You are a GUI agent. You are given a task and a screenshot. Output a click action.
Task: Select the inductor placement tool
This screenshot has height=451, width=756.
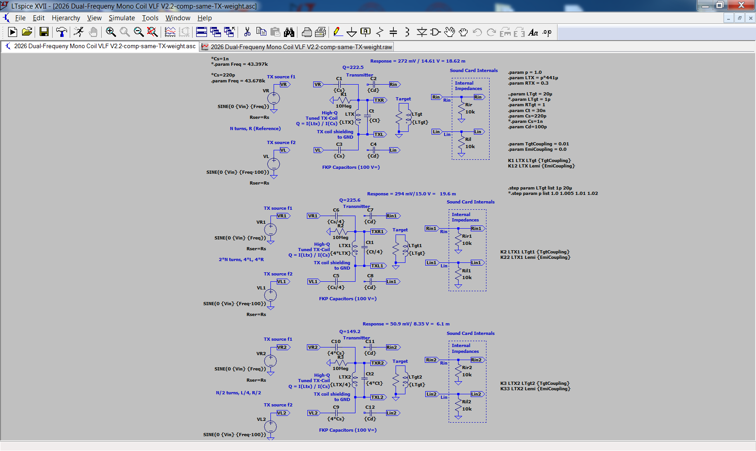[407, 32]
